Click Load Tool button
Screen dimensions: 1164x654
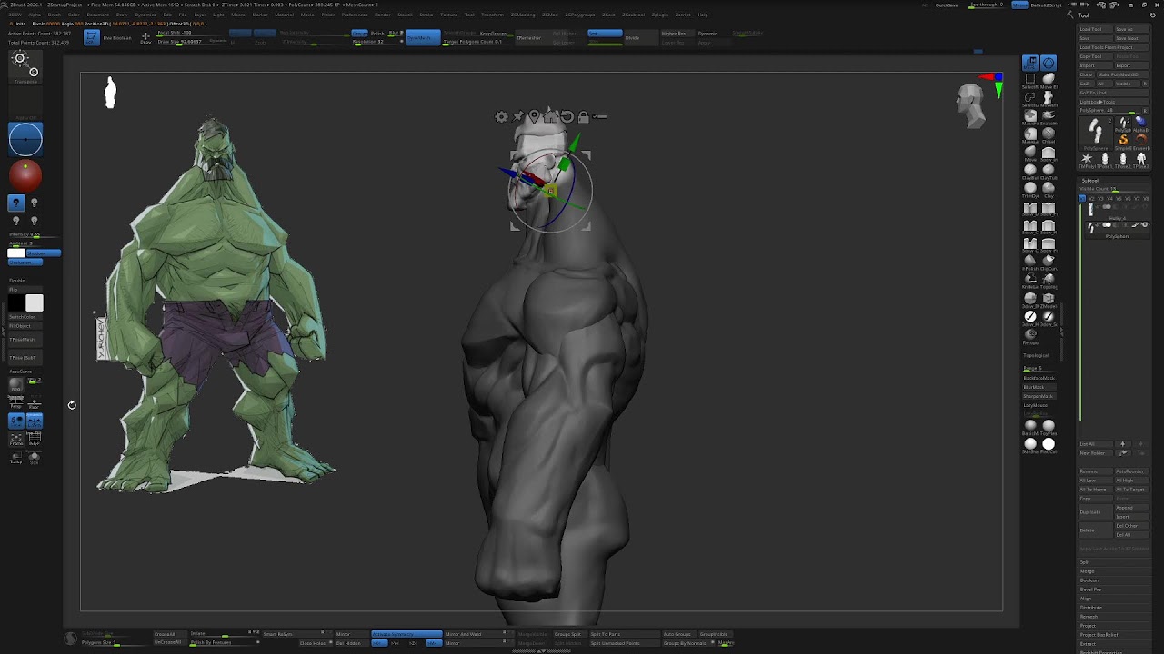[1095, 29]
